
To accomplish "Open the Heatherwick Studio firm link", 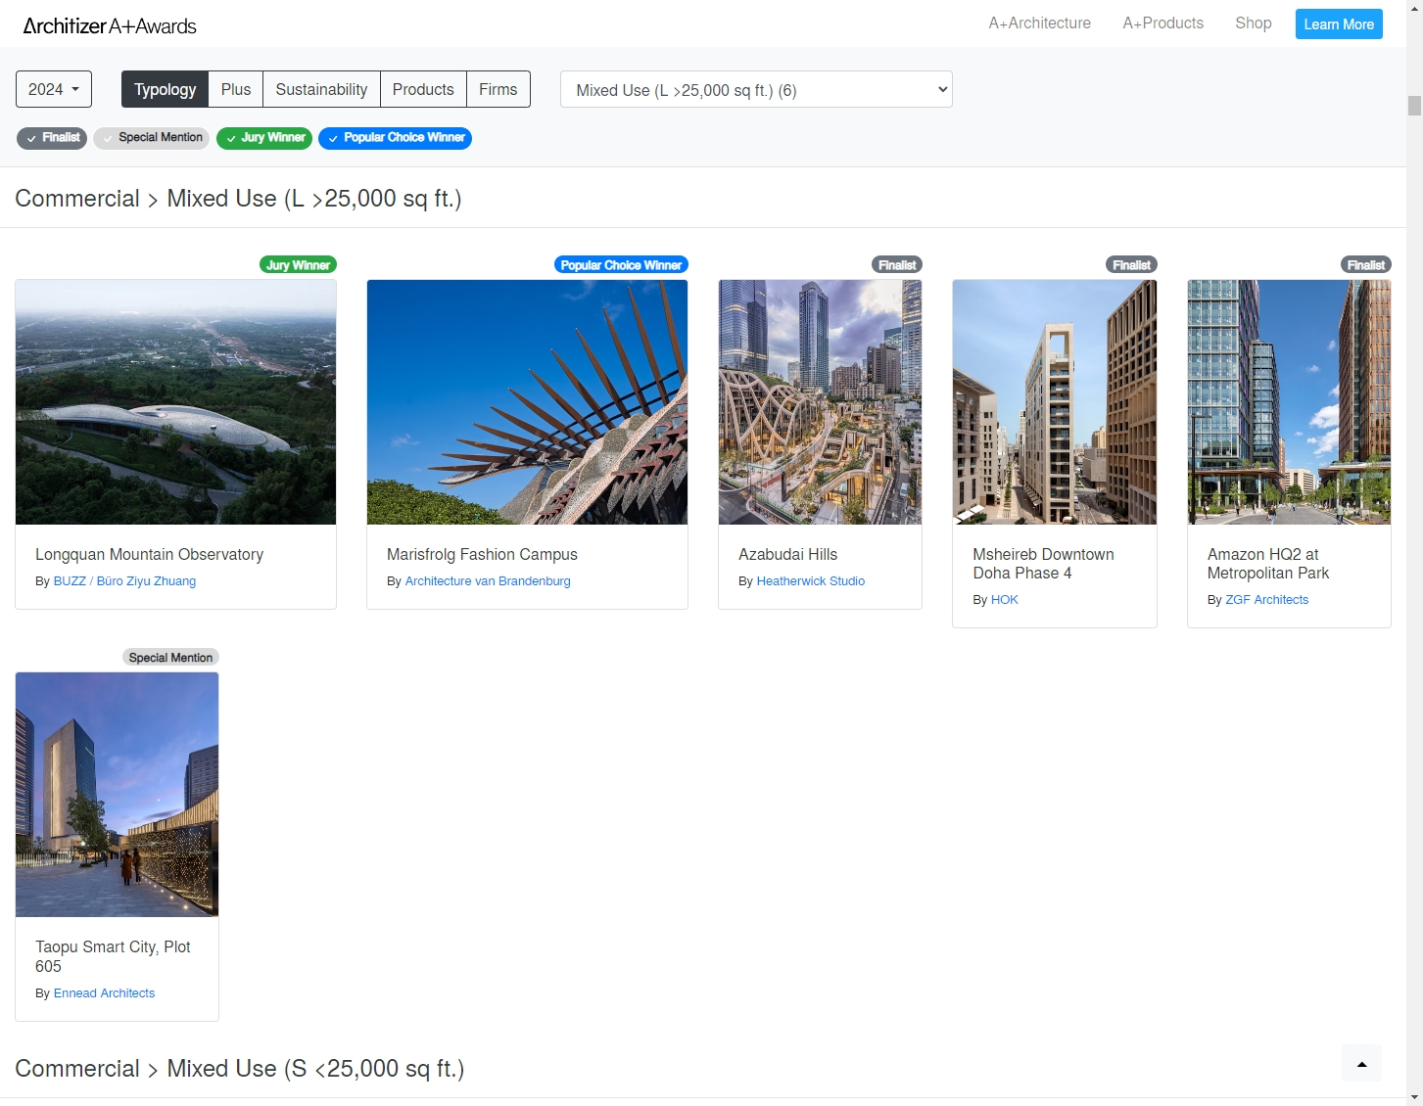I will (810, 581).
